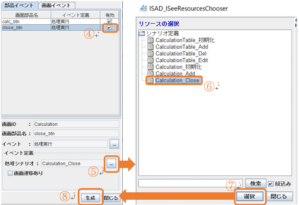Open the イベント browse button
299x205 pixels.
click(114, 144)
